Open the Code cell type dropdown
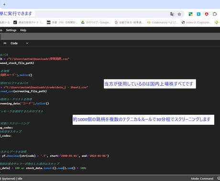Image resolution: width=220 pixels, height=181 pixels. coord(19,43)
